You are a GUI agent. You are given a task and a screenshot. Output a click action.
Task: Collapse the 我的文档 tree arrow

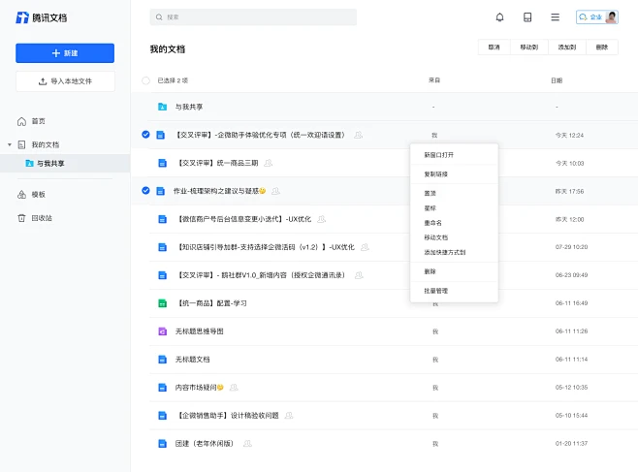click(x=10, y=144)
